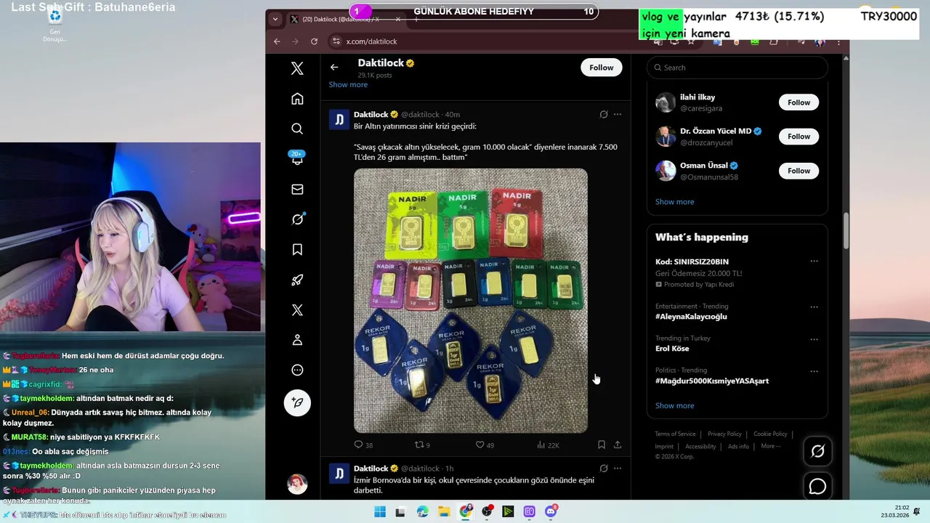Screen dimensions: 930x523
Task: Follow Daktilock from profile header
Action: point(601,68)
